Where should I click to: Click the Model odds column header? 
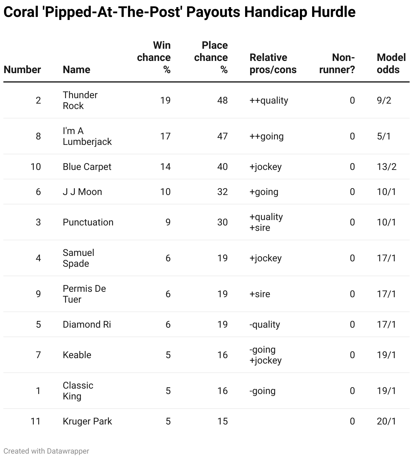391,63
